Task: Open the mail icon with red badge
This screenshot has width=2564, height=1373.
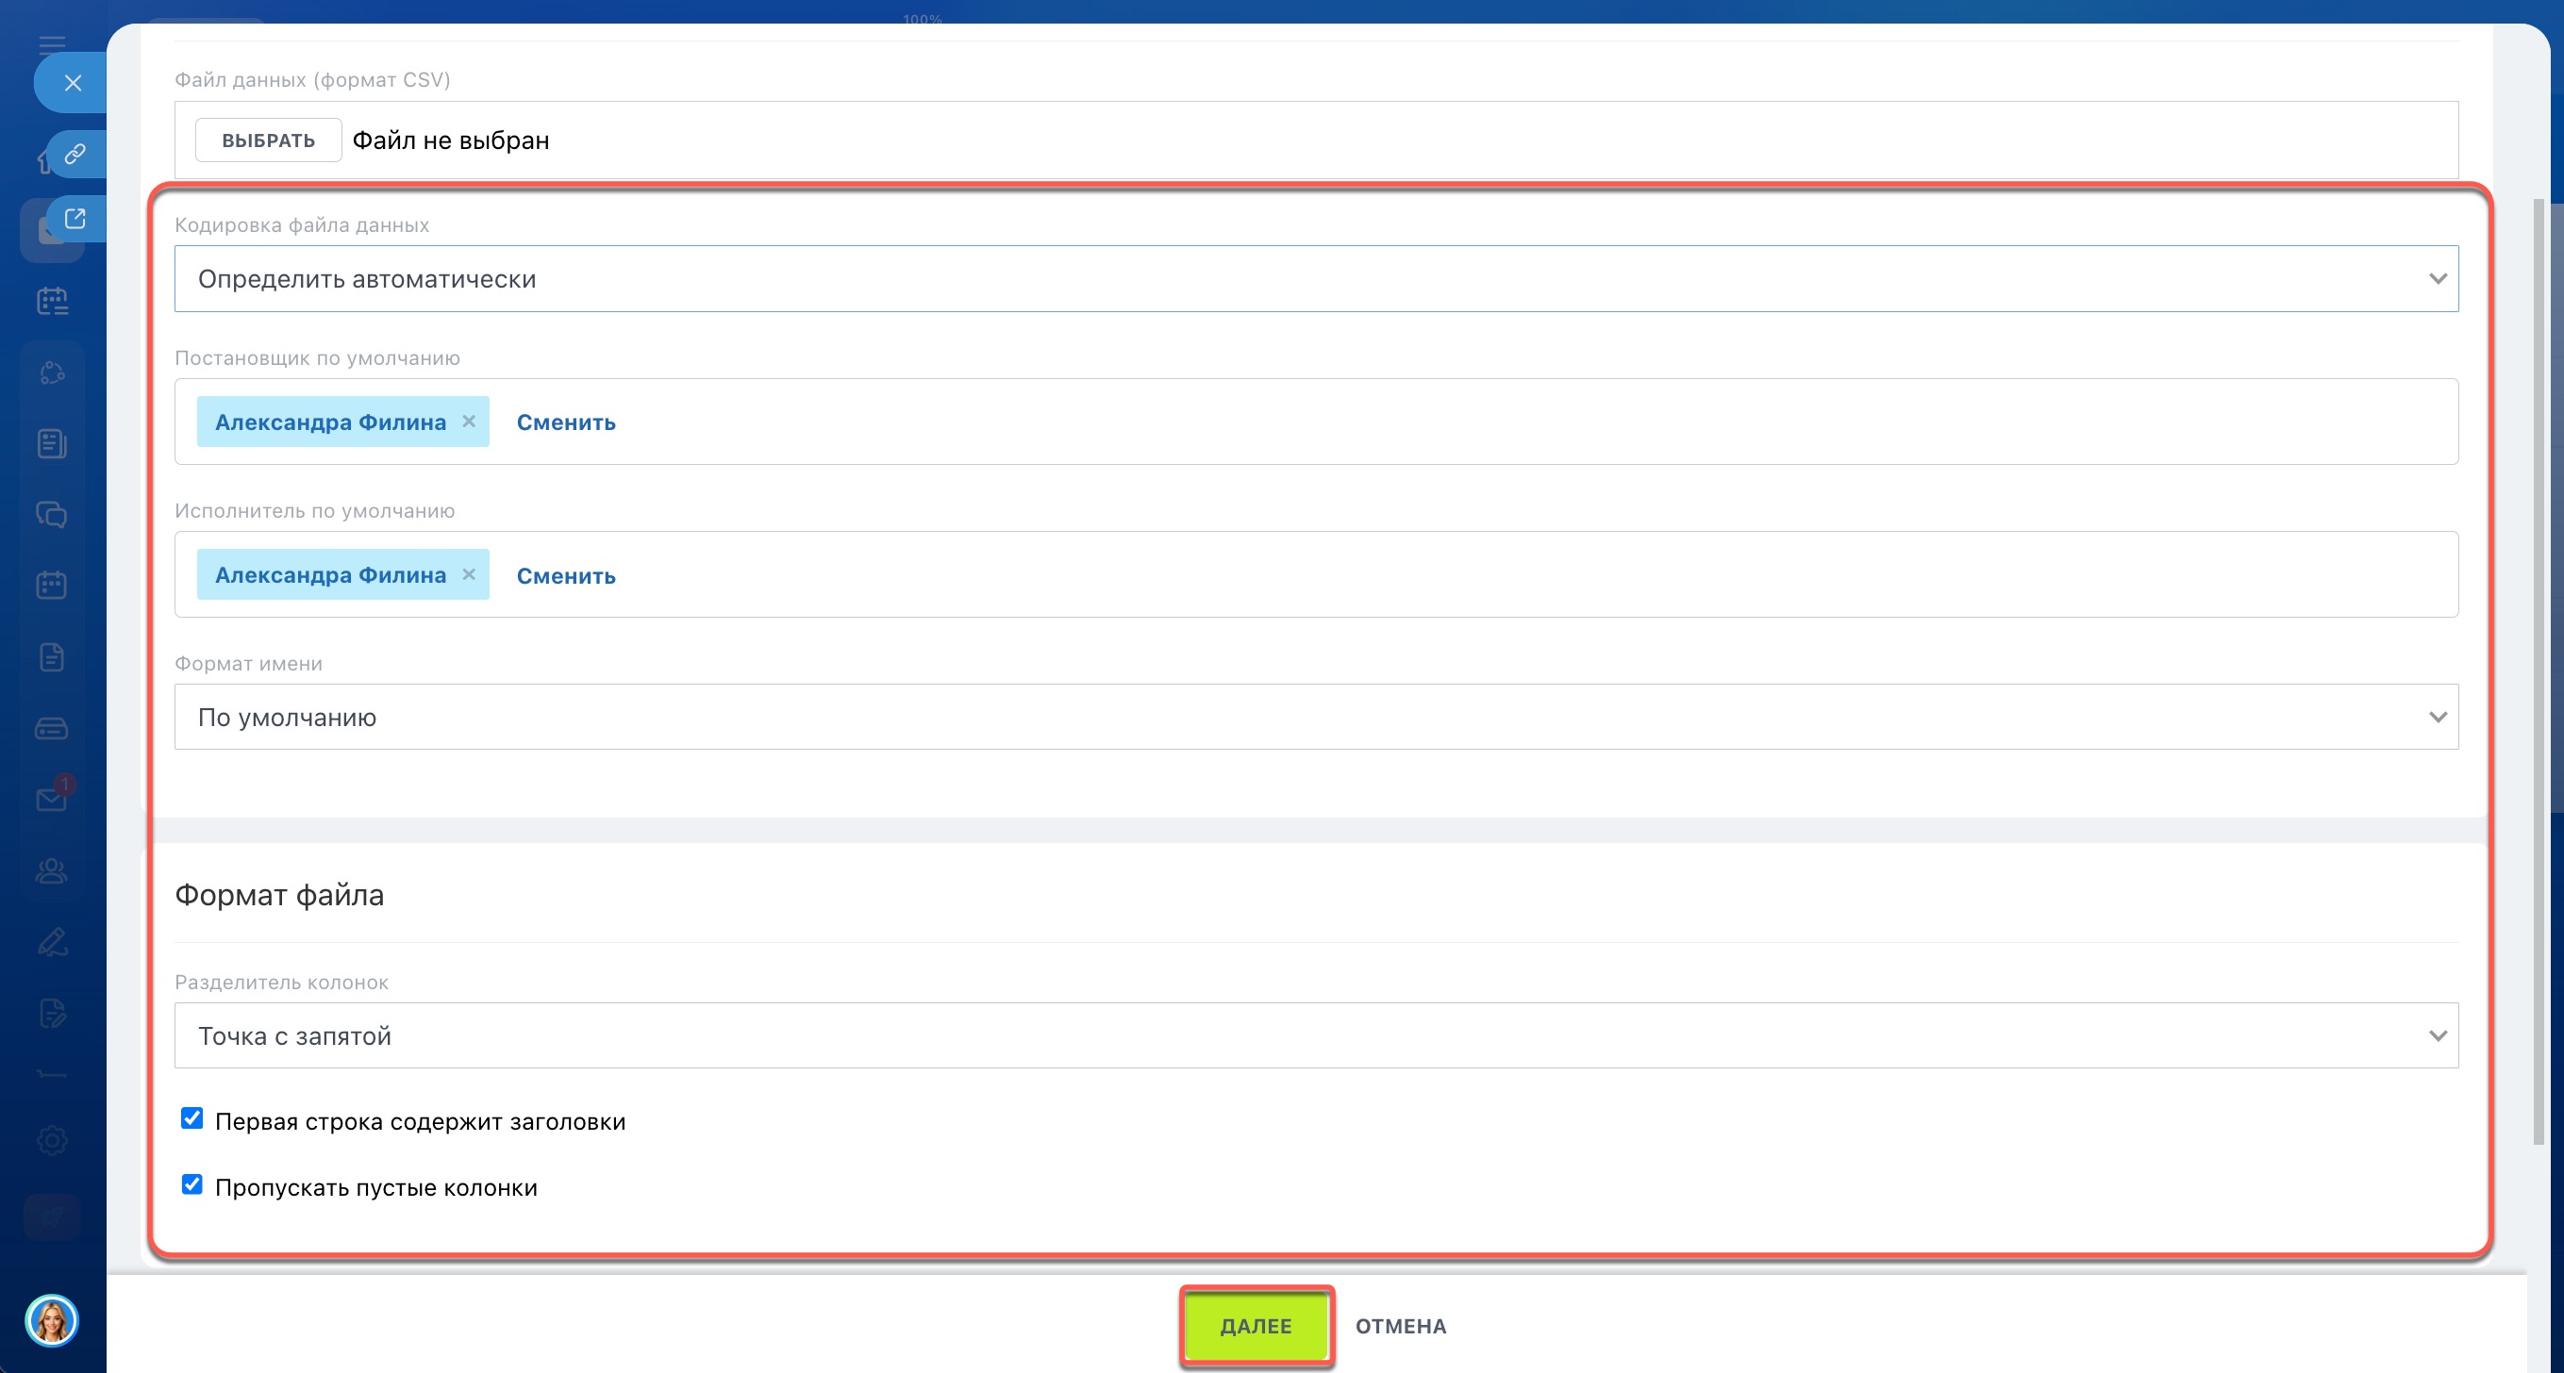Action: (x=52, y=798)
